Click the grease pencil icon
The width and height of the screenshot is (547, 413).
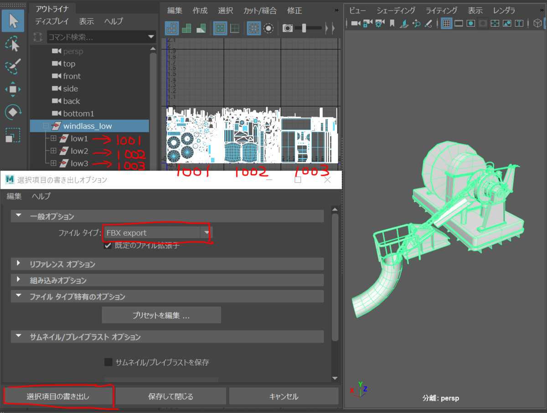tap(428, 23)
